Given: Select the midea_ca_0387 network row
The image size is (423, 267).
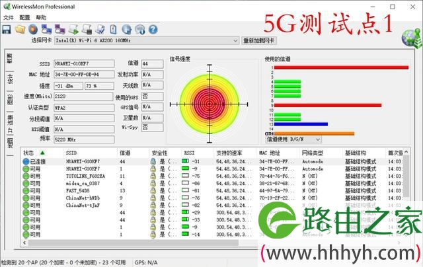Looking at the screenshot, I should (x=213, y=183).
